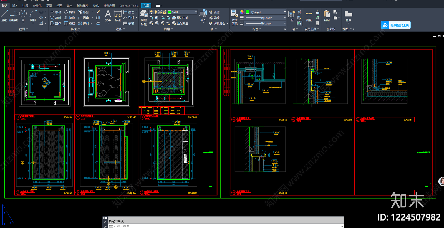
Task: Activate the 移动 move tool
Action: (x=56, y=12)
